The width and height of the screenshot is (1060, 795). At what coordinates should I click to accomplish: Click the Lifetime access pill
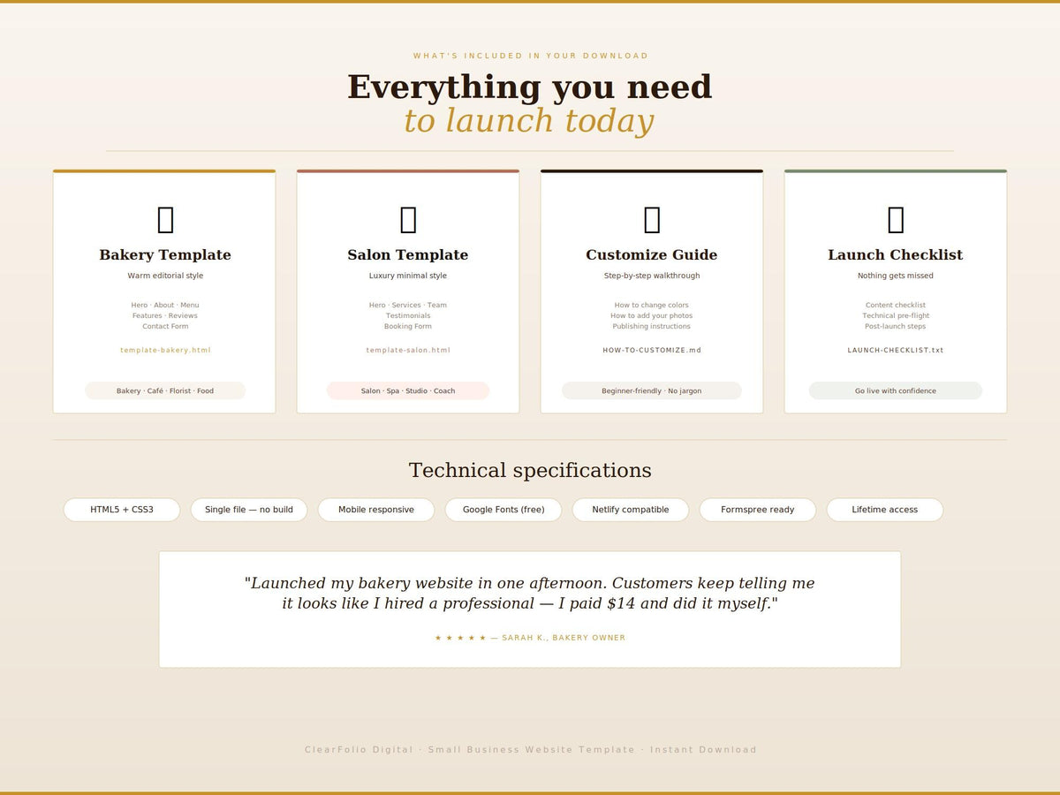(x=885, y=510)
